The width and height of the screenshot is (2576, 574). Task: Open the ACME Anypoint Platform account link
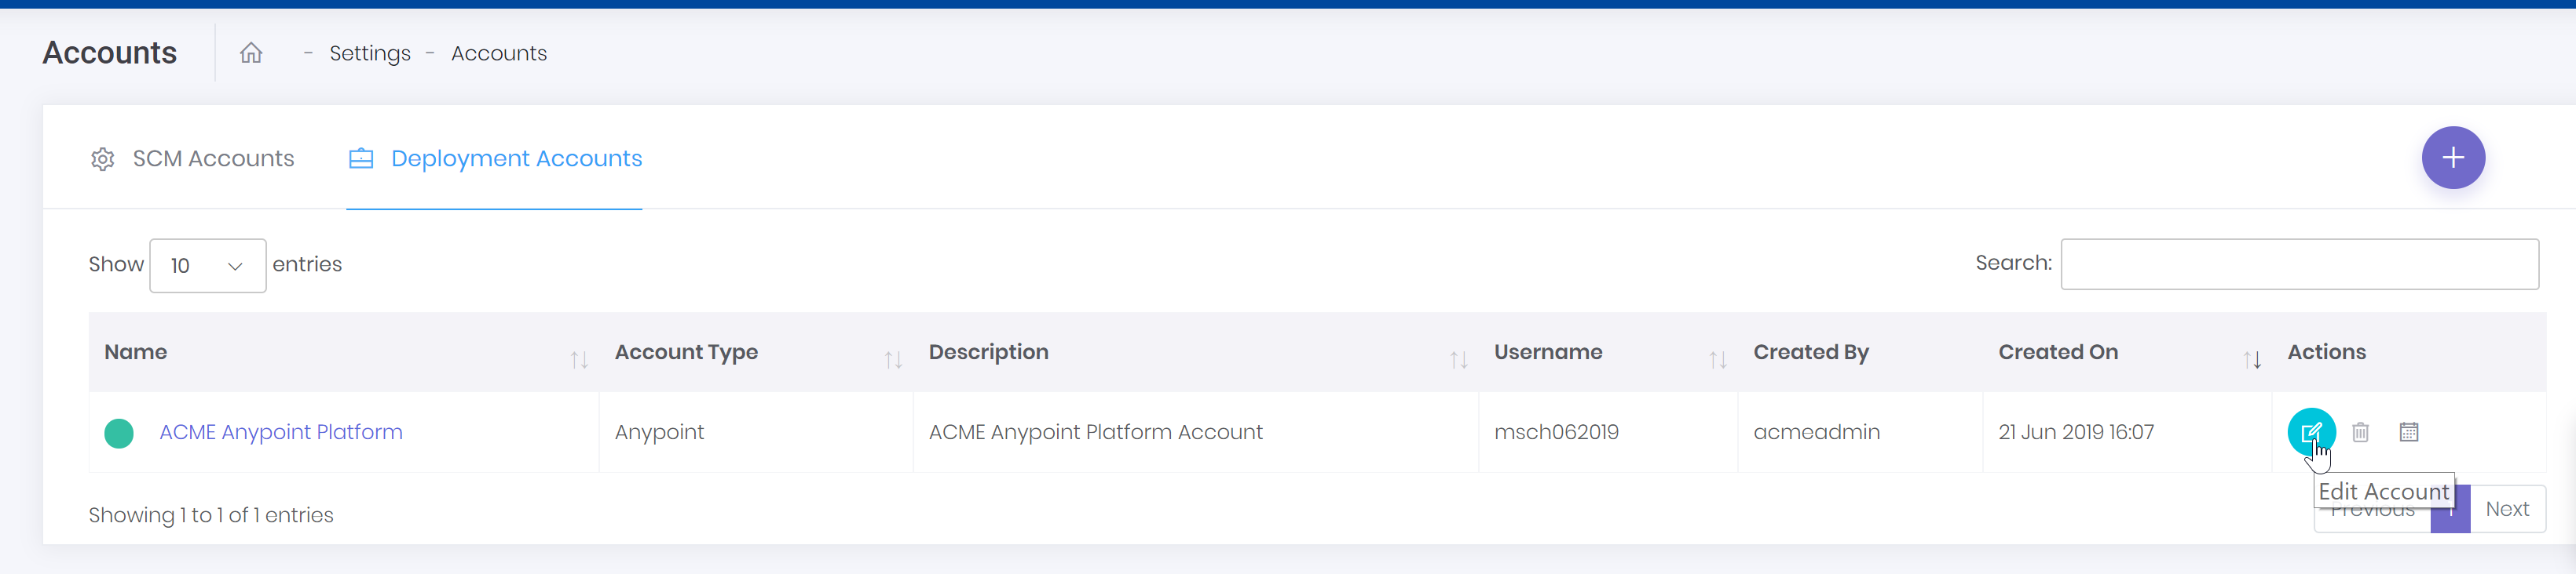pos(281,432)
